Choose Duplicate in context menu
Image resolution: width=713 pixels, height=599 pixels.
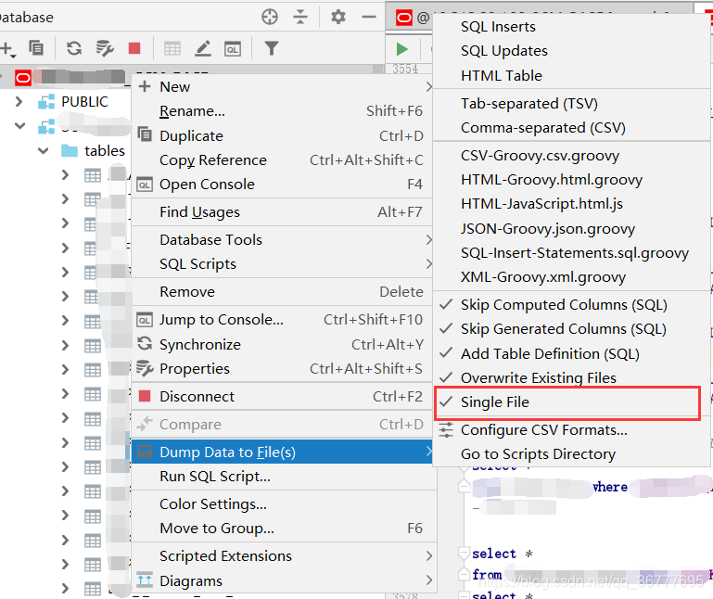[x=284, y=135]
